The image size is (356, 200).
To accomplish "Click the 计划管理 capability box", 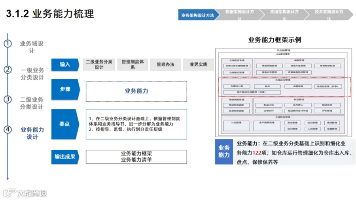I will (x=237, y=126).
